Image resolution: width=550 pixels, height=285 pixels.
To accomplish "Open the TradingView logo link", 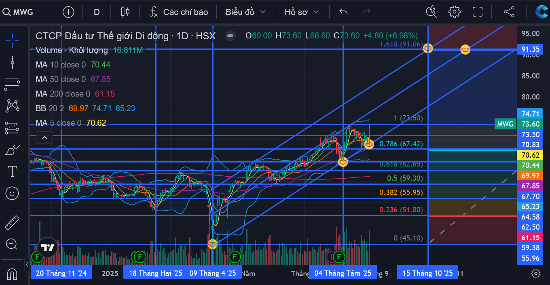I will 48,247.
